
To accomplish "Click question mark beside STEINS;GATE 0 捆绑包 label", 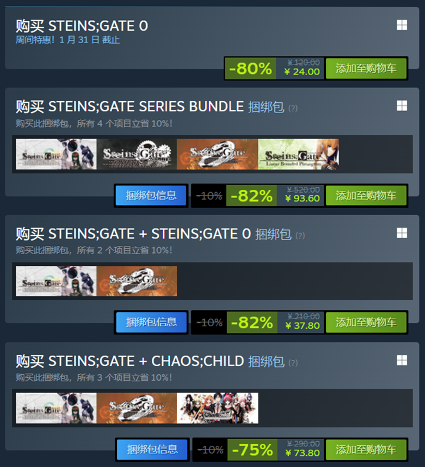I will point(300,236).
